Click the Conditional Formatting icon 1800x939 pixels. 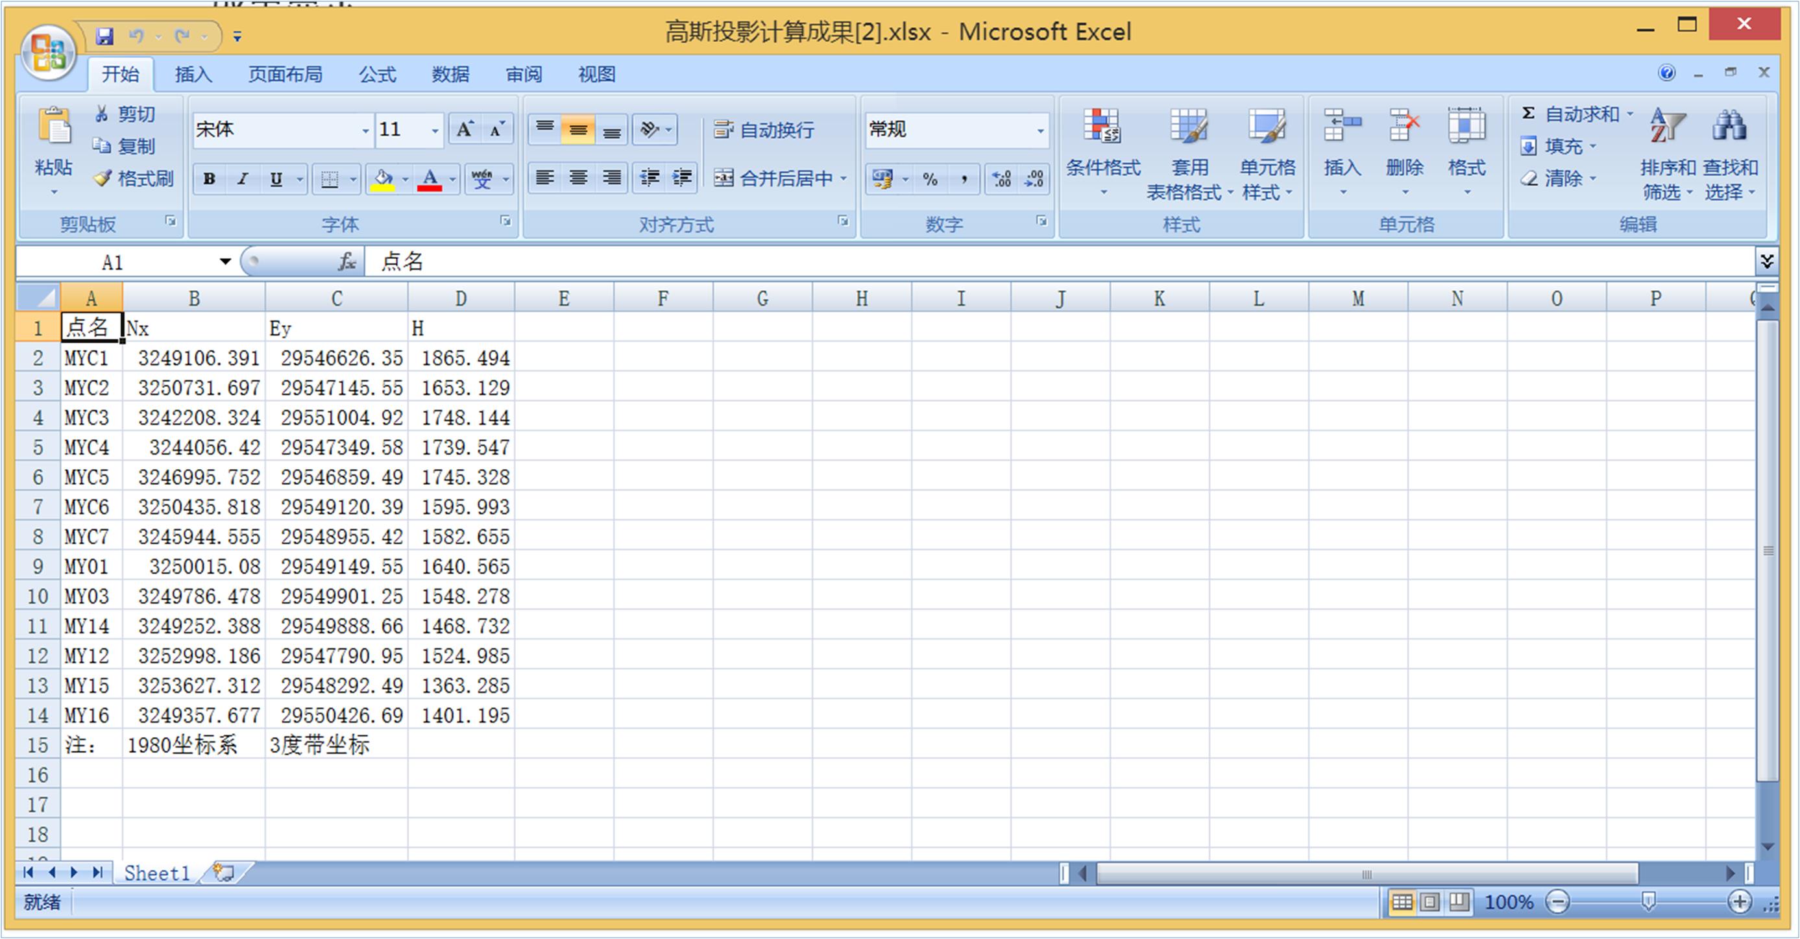click(1102, 127)
